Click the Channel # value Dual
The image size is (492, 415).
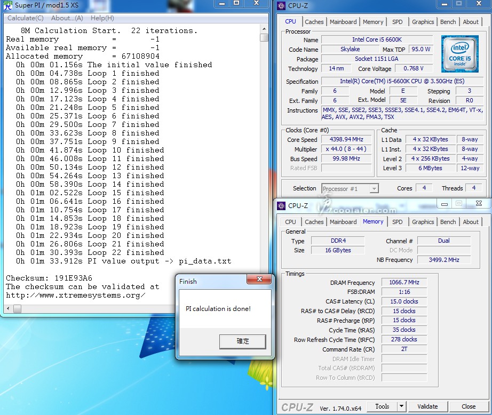444,241
